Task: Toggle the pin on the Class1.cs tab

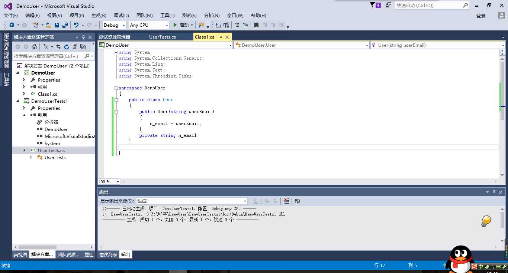Action: tap(220, 37)
